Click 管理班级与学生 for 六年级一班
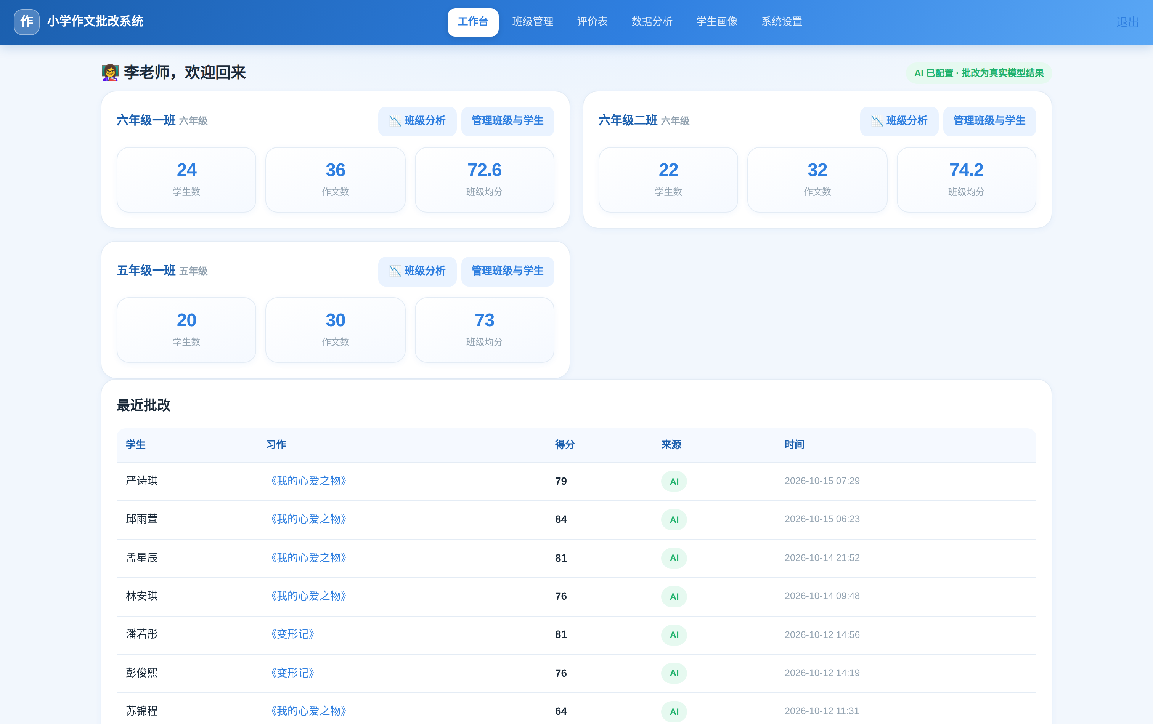Screen dimensions: 1153x724 click(507, 121)
